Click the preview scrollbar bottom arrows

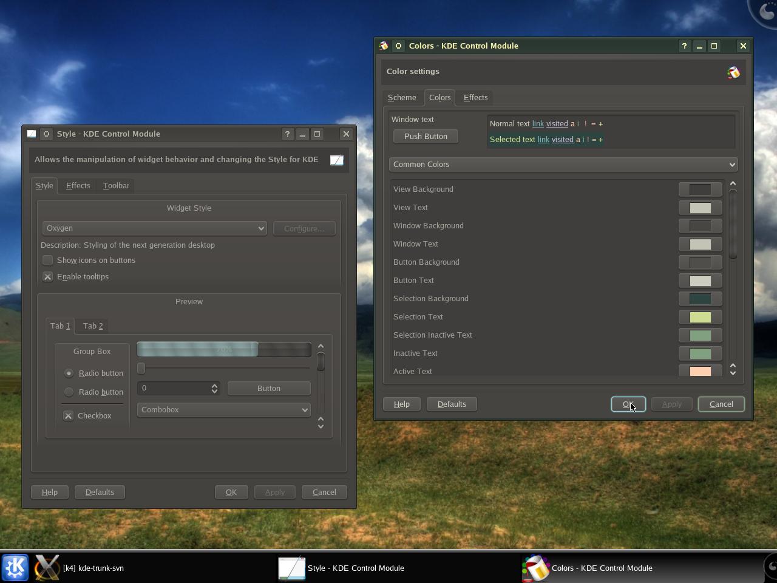coord(321,423)
